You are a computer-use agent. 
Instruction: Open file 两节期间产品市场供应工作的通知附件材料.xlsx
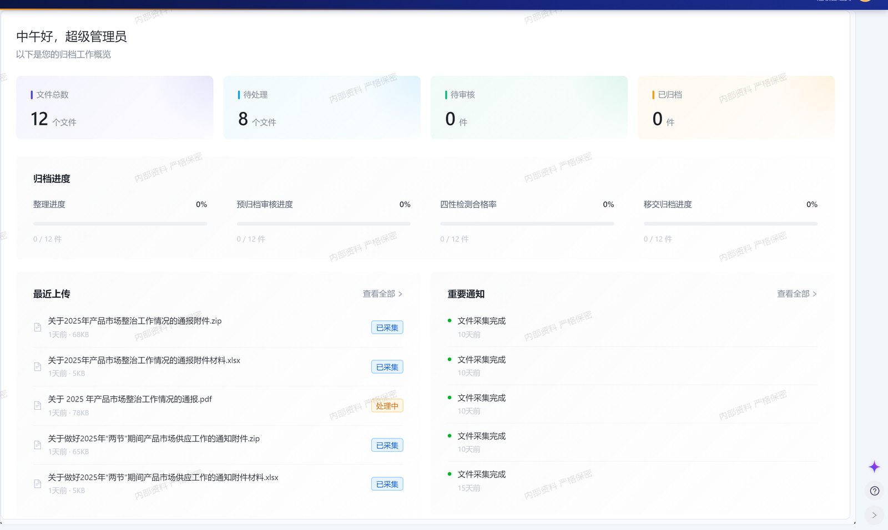[163, 477]
